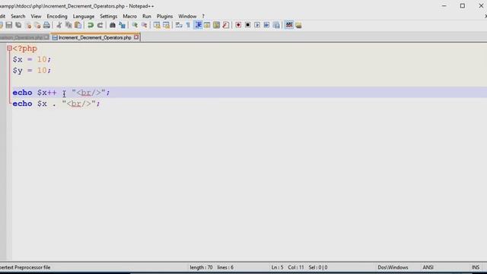The height and width of the screenshot is (274, 487).
Task: Open the Settings menu
Action: point(108,16)
